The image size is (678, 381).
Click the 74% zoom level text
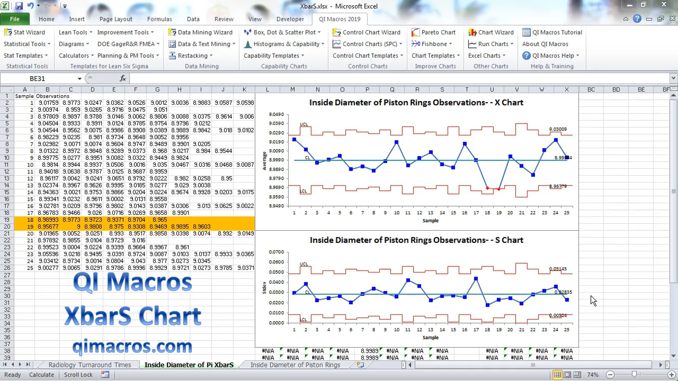tap(592, 375)
